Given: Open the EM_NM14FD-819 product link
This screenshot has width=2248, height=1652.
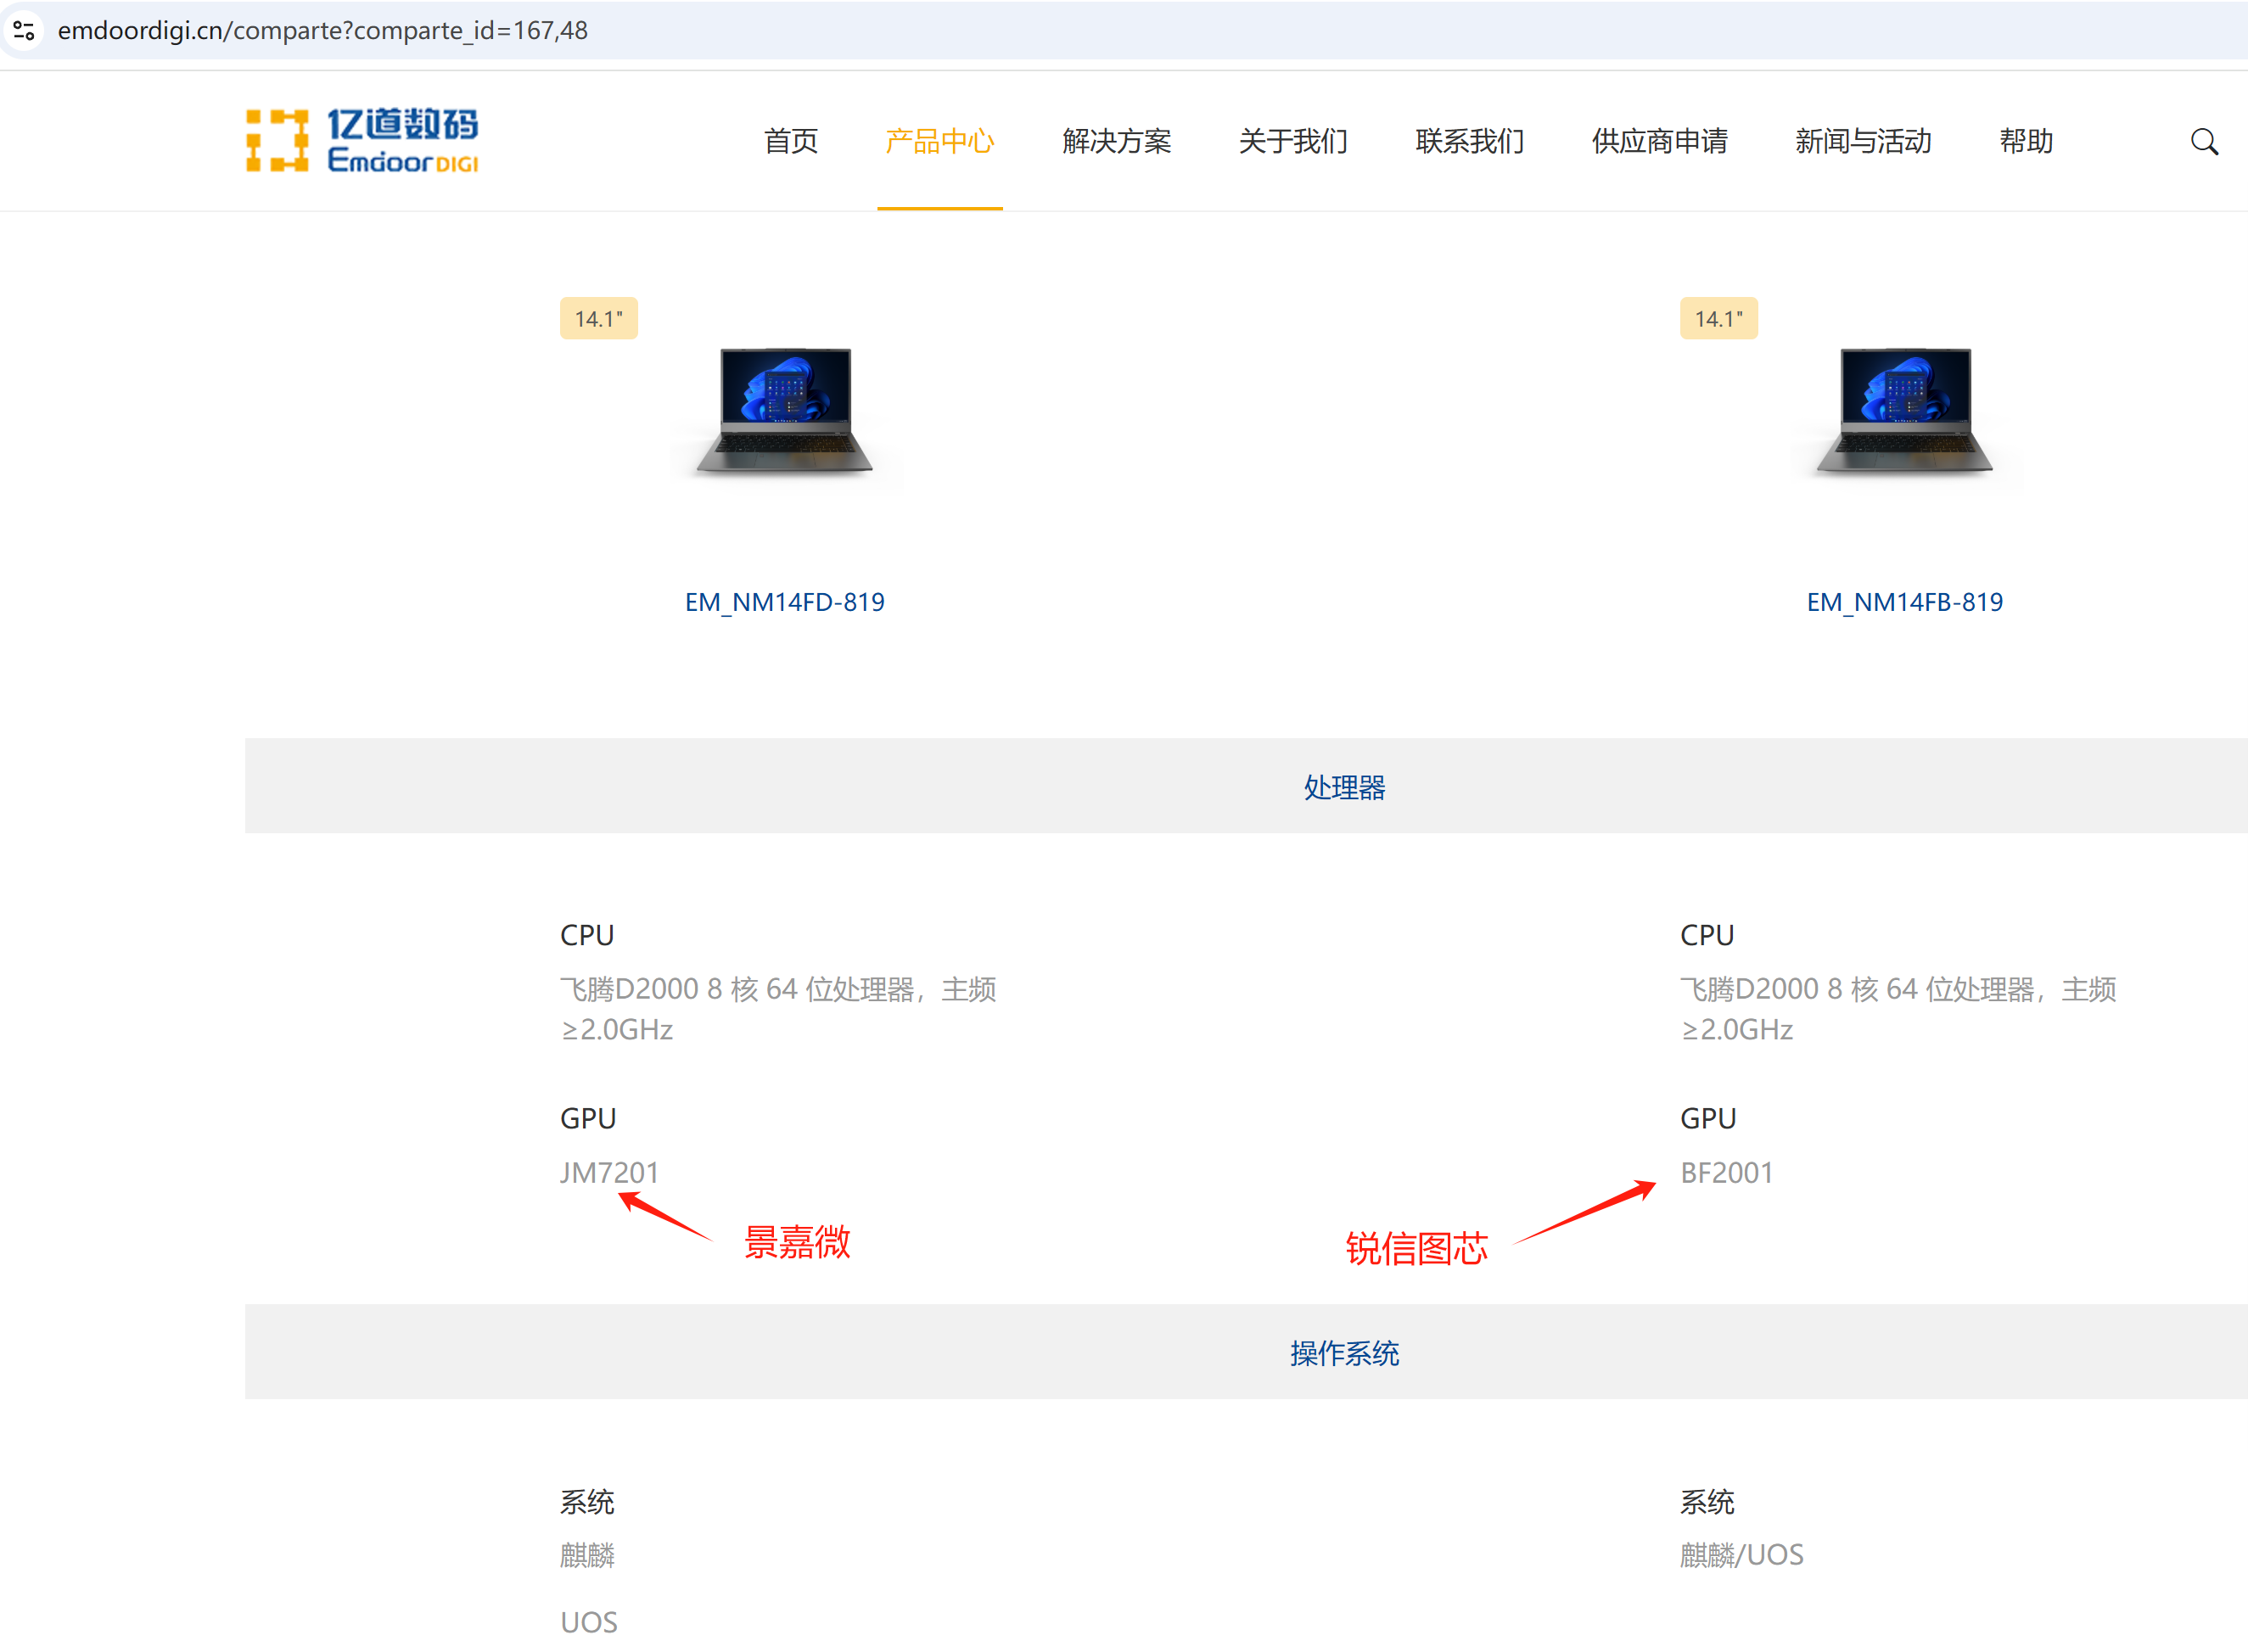Looking at the screenshot, I should click(784, 602).
